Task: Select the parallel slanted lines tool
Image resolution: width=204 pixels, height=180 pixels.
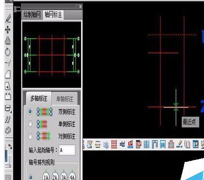Action: click(x=8, y=119)
